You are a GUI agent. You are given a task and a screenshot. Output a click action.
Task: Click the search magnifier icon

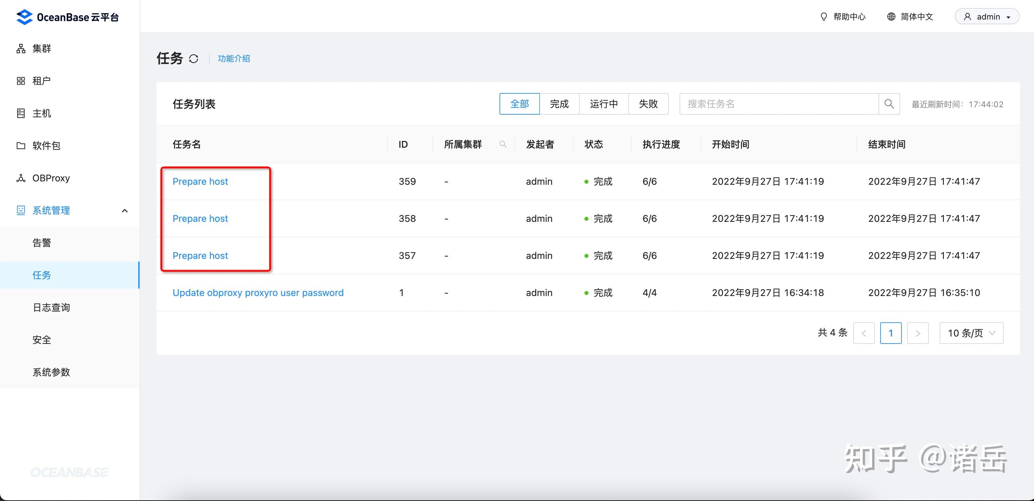890,104
